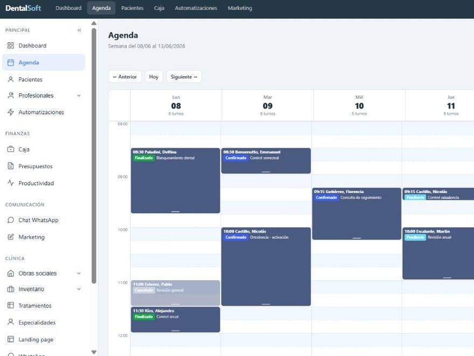Click the Jue 11 day header
The height and width of the screenshot is (356, 474).
(440, 105)
